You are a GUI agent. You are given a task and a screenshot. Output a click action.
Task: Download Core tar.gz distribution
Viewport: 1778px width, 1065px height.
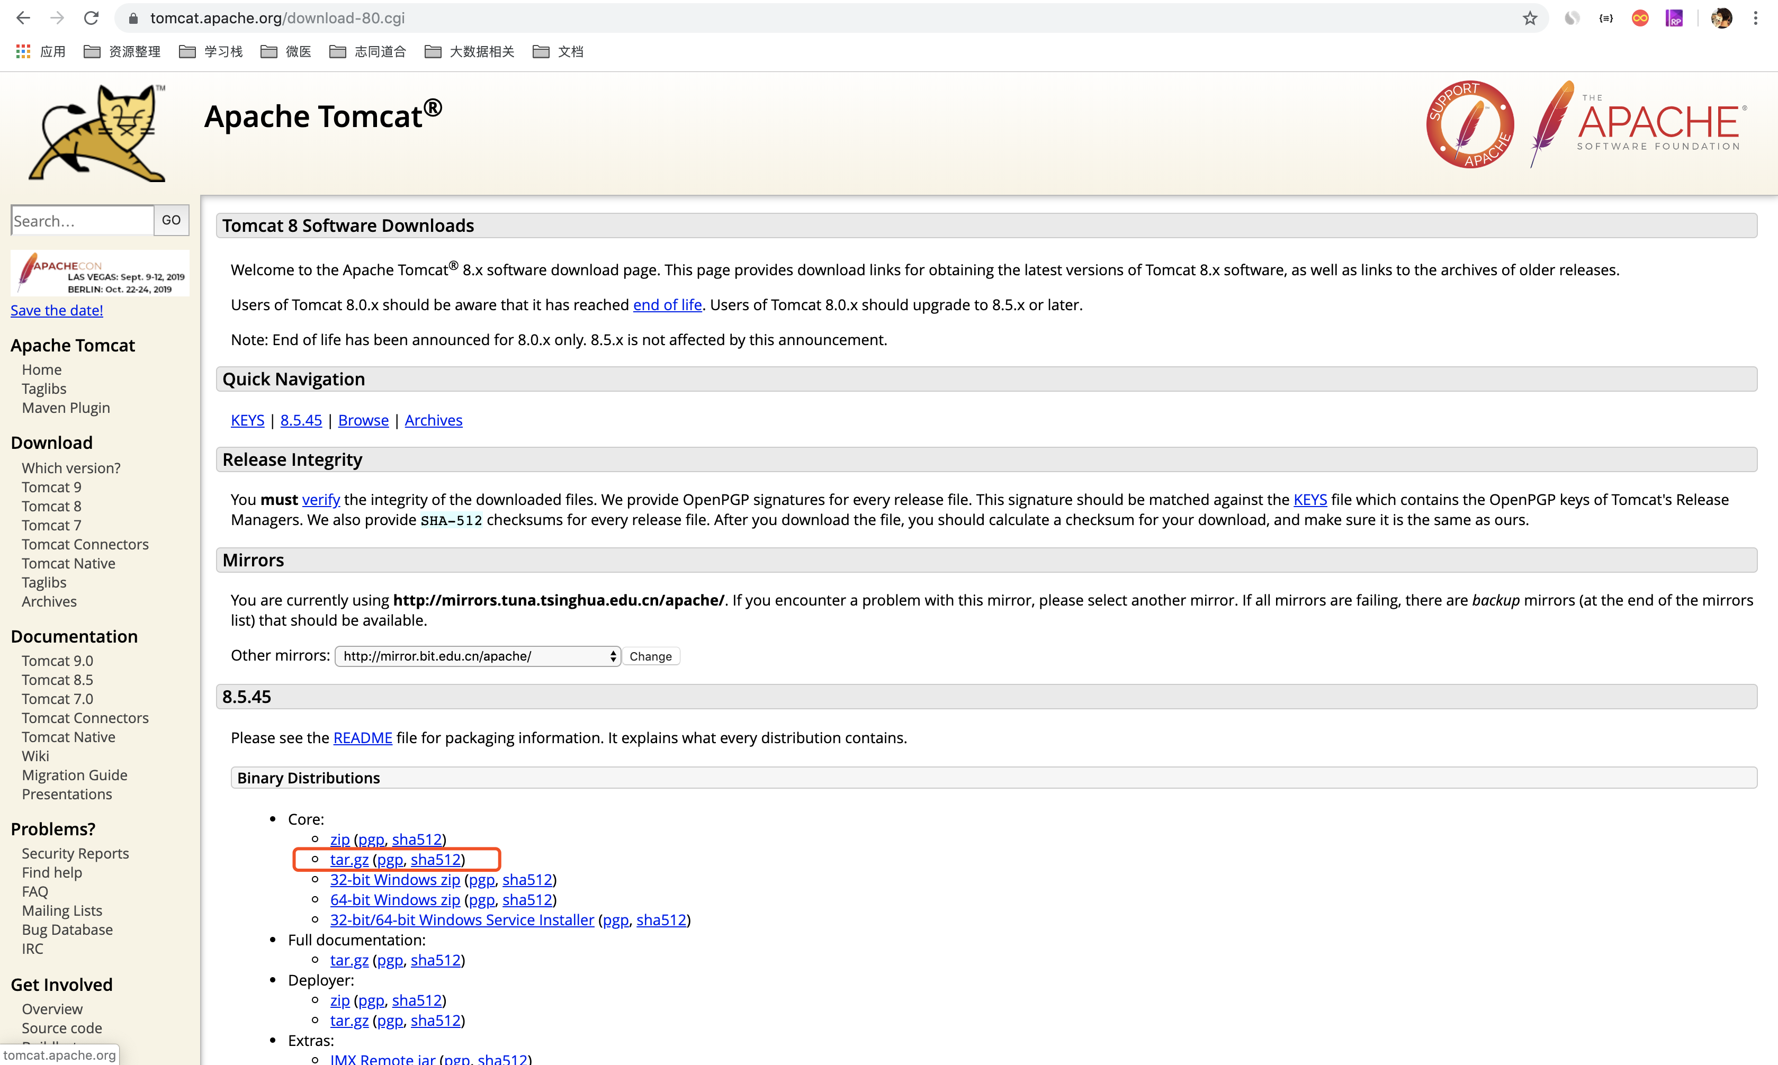coord(349,859)
